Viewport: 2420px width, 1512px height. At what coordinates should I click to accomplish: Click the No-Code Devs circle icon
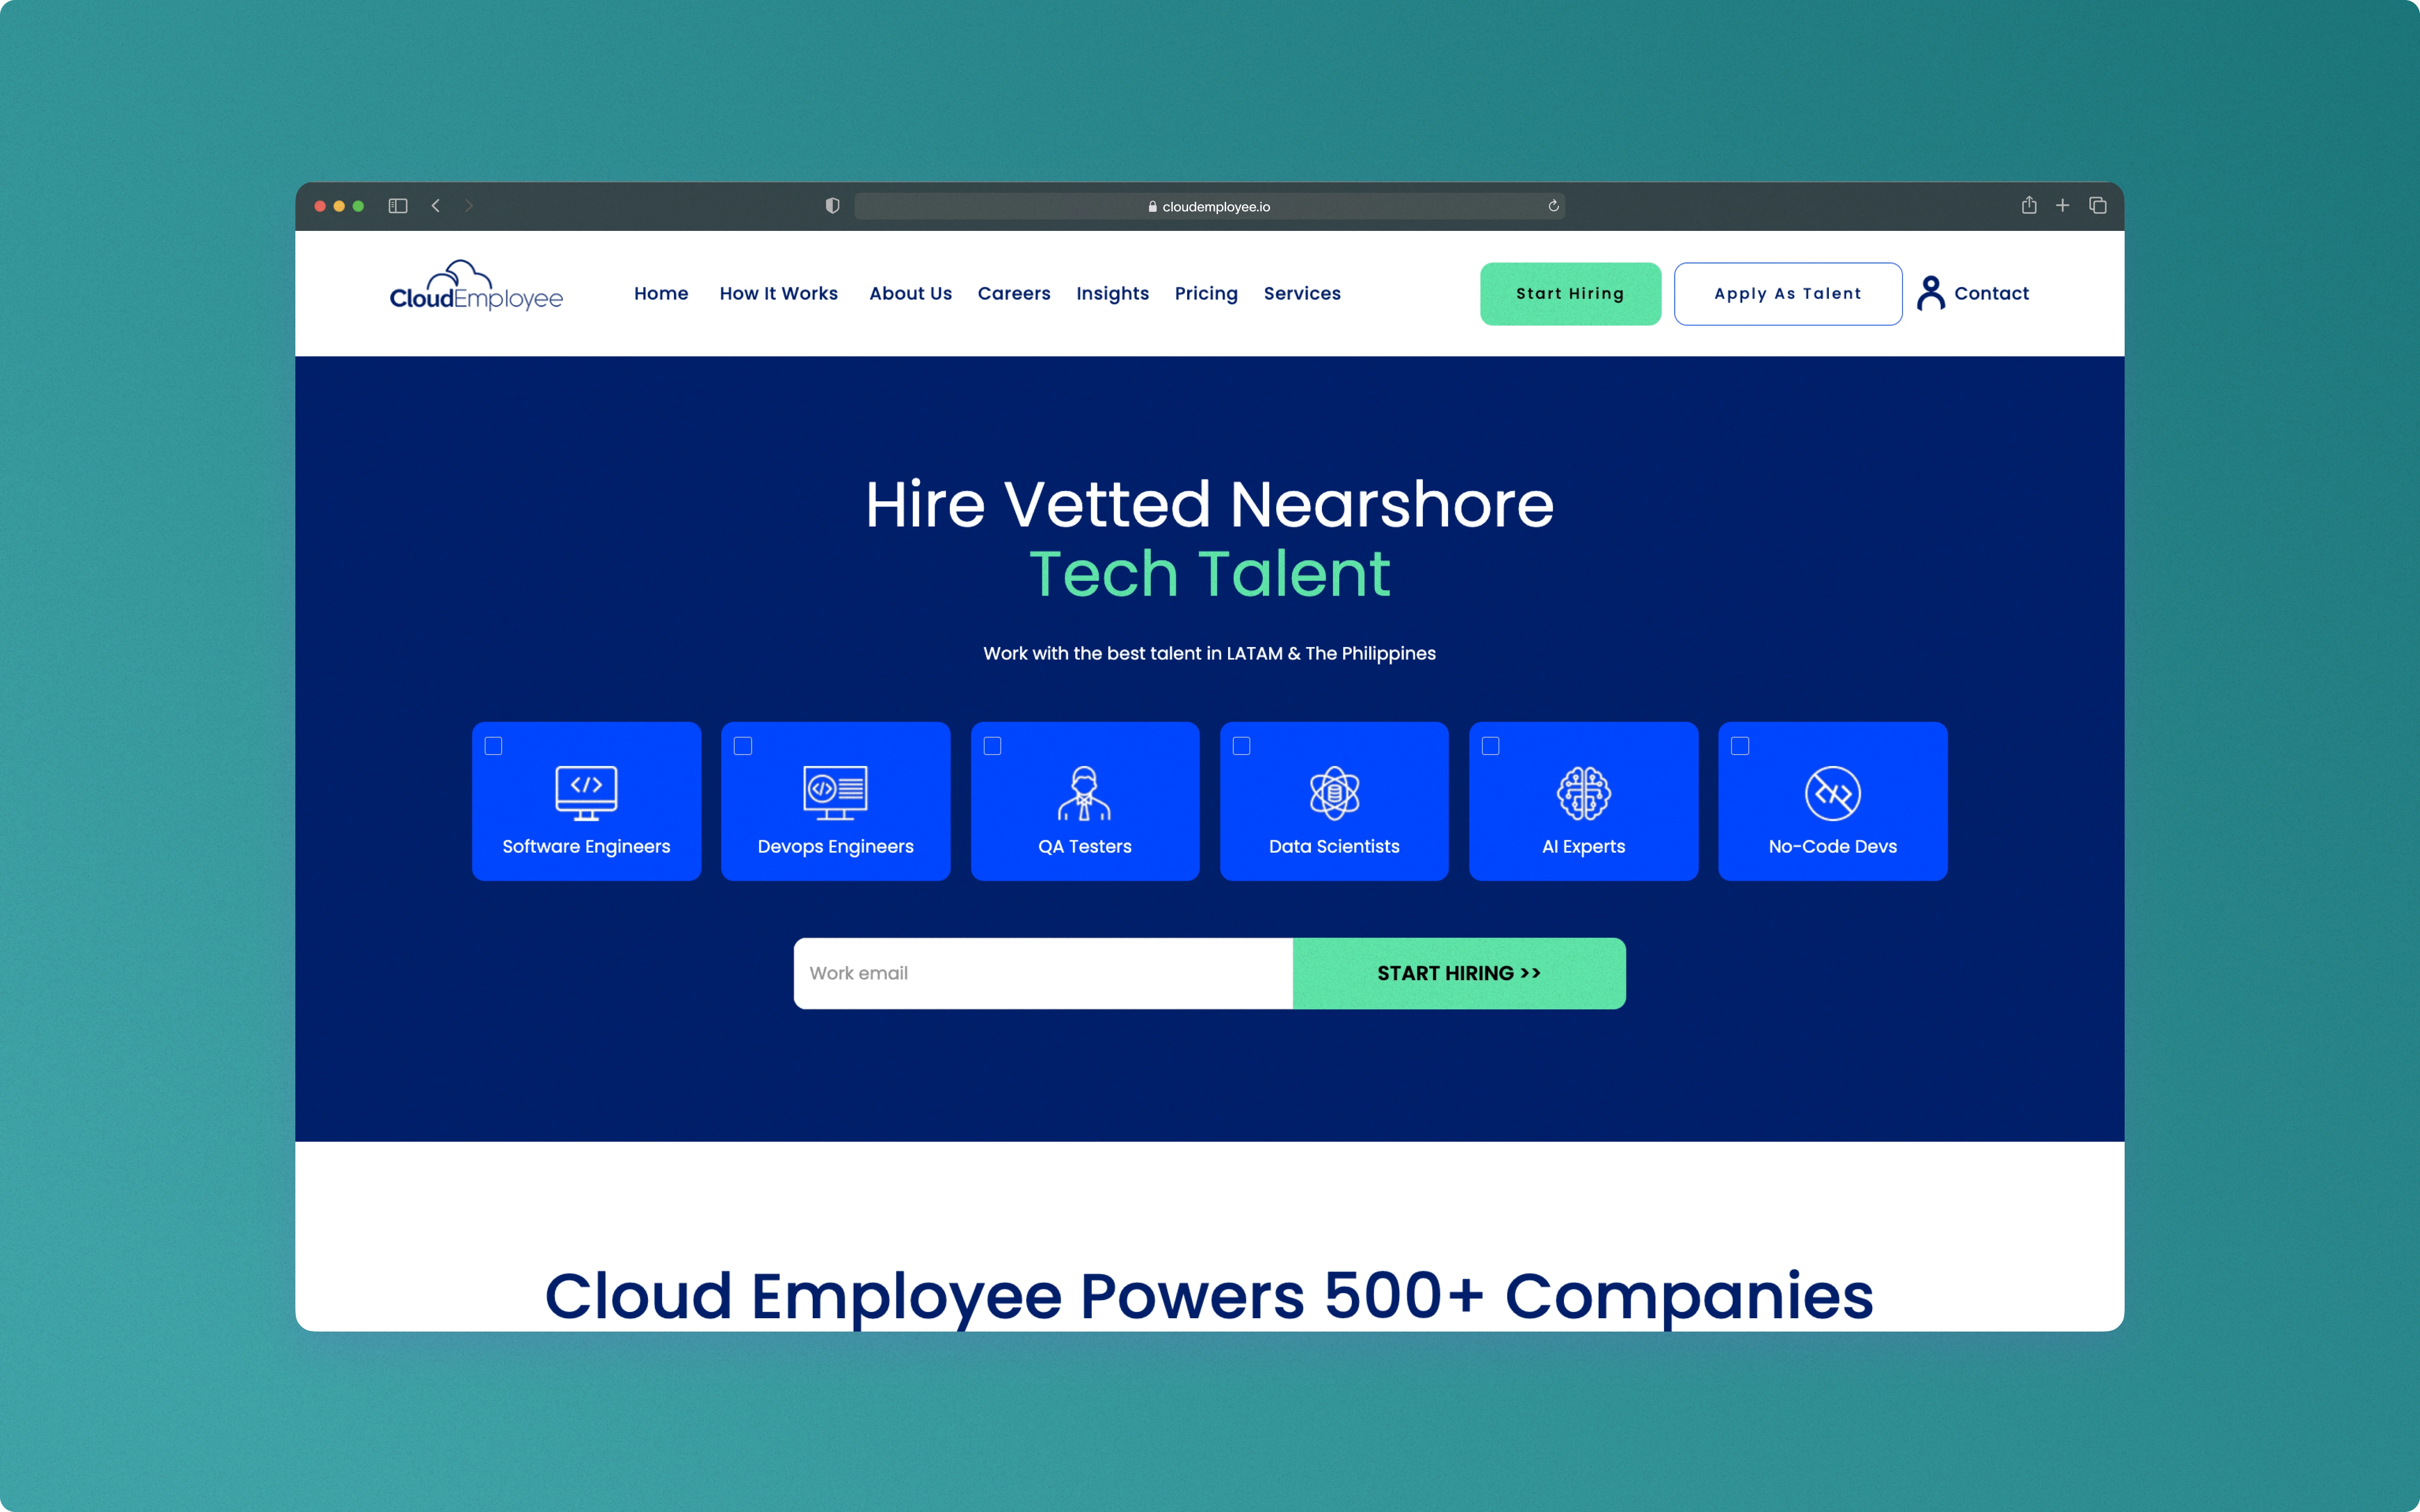1833,793
